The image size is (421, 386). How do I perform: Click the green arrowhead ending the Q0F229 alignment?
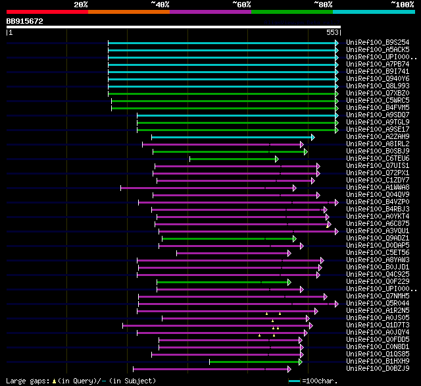coord(289,282)
